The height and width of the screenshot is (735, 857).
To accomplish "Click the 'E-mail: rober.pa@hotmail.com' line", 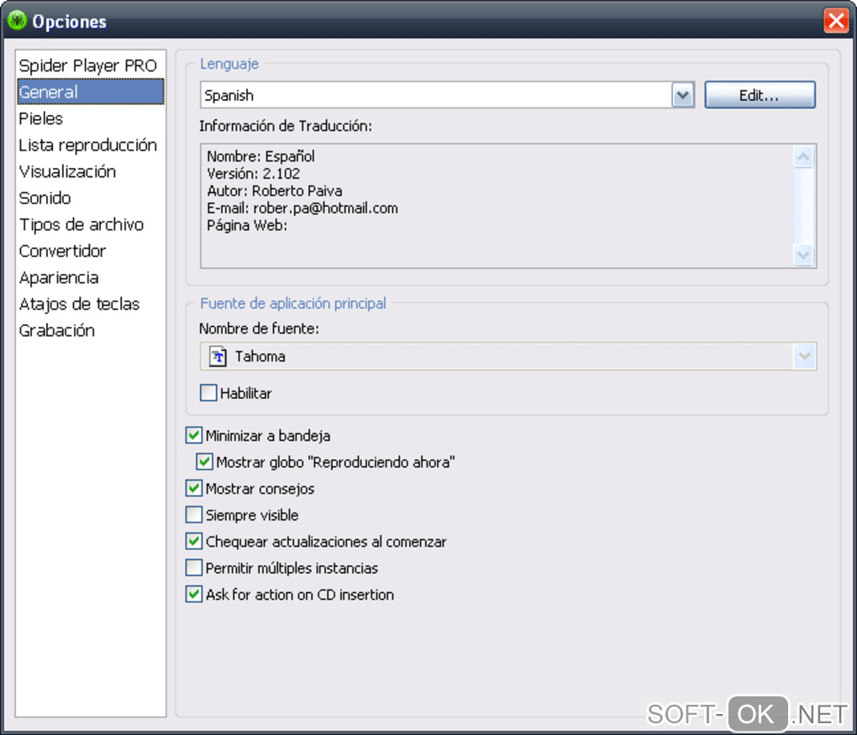I will (302, 208).
